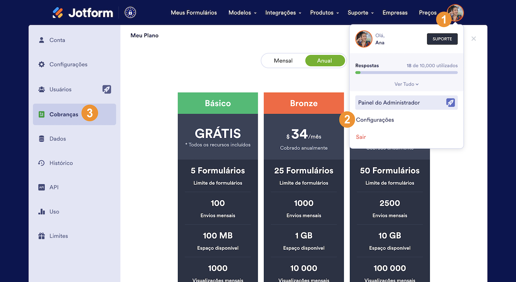Click the Histórico clock icon in the sidebar

(41, 163)
